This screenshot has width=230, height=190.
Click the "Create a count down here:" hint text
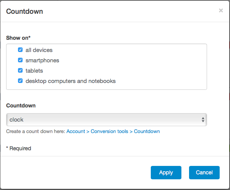click(36, 131)
